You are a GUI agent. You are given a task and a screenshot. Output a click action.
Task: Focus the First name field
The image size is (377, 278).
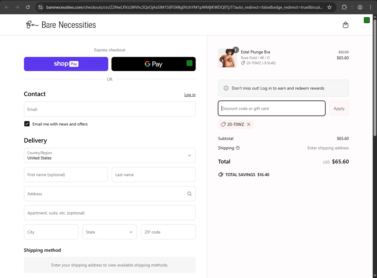[66, 175]
